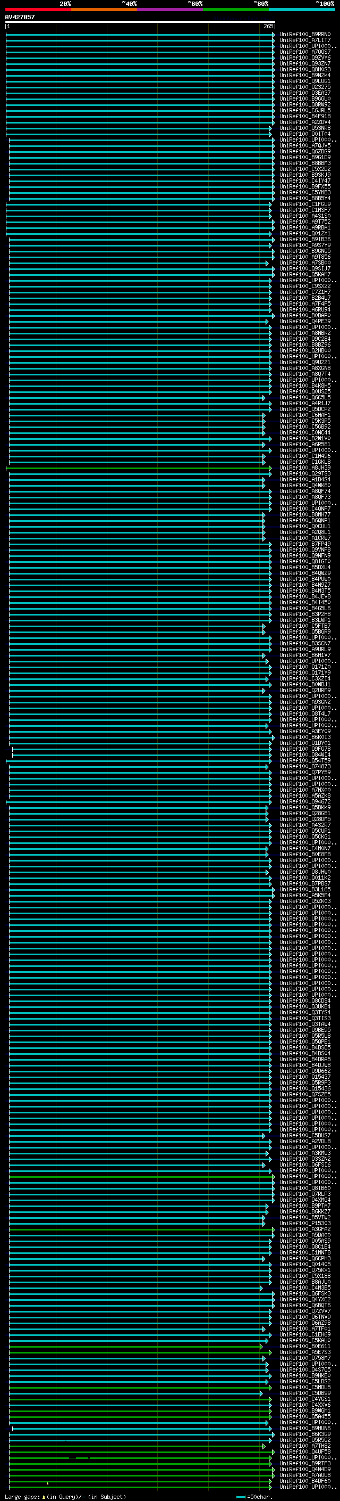Select hit label UniRef100_Q8IGT0

point(305,561)
